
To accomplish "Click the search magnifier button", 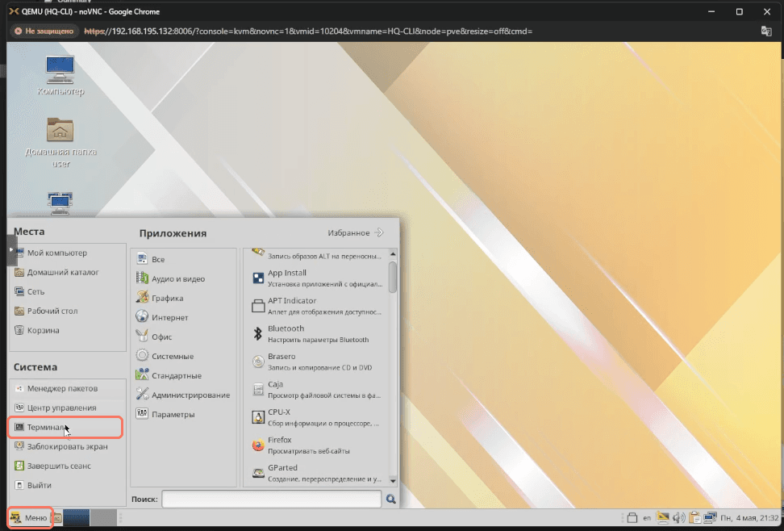I will [390, 499].
